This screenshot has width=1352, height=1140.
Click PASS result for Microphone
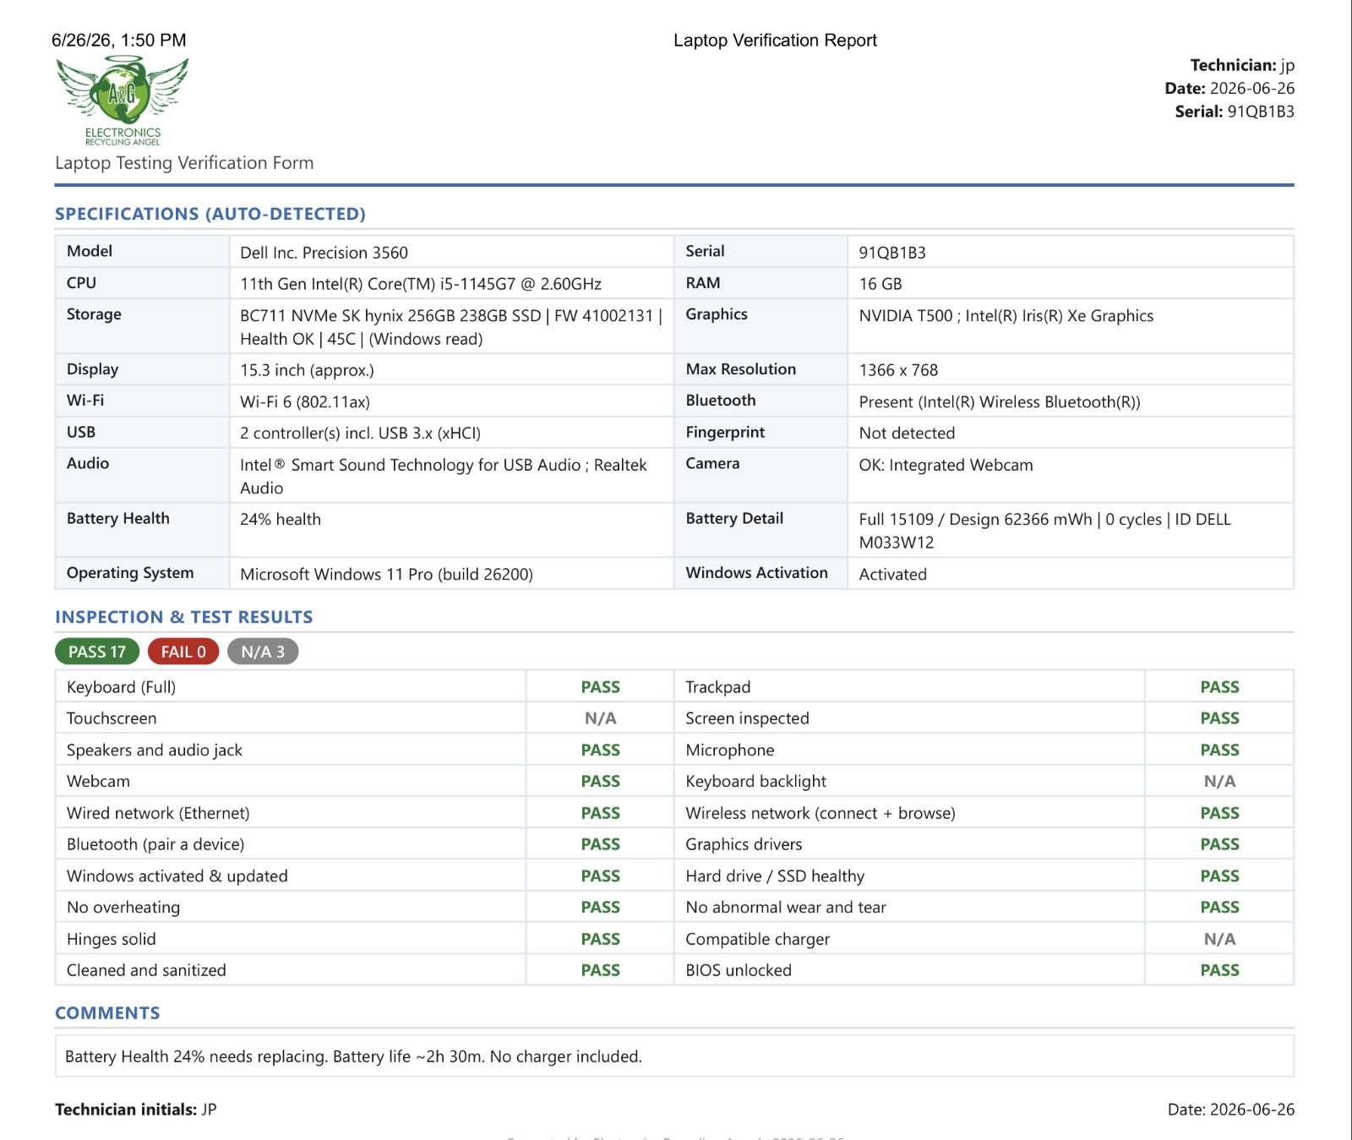coord(1220,750)
